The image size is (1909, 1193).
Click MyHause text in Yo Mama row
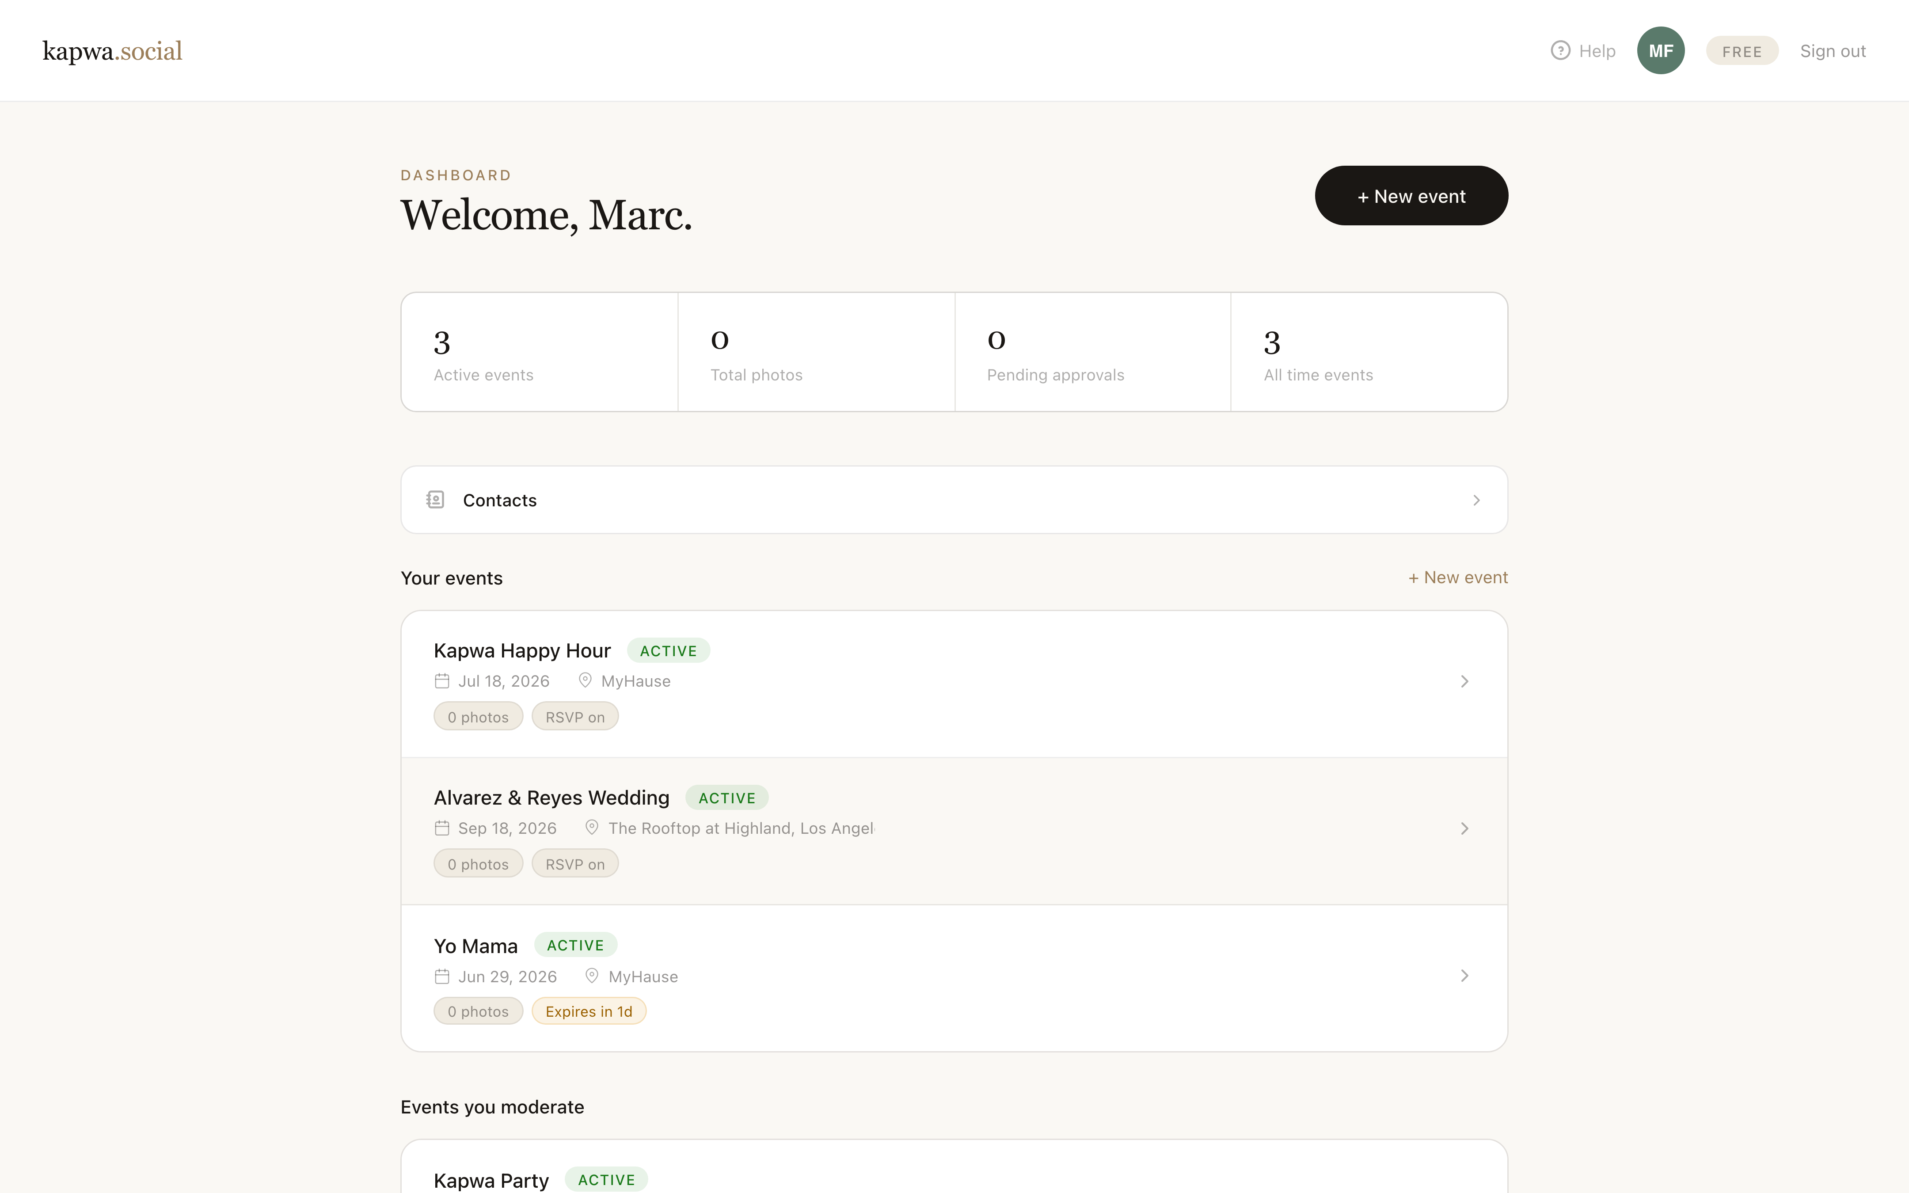click(643, 977)
